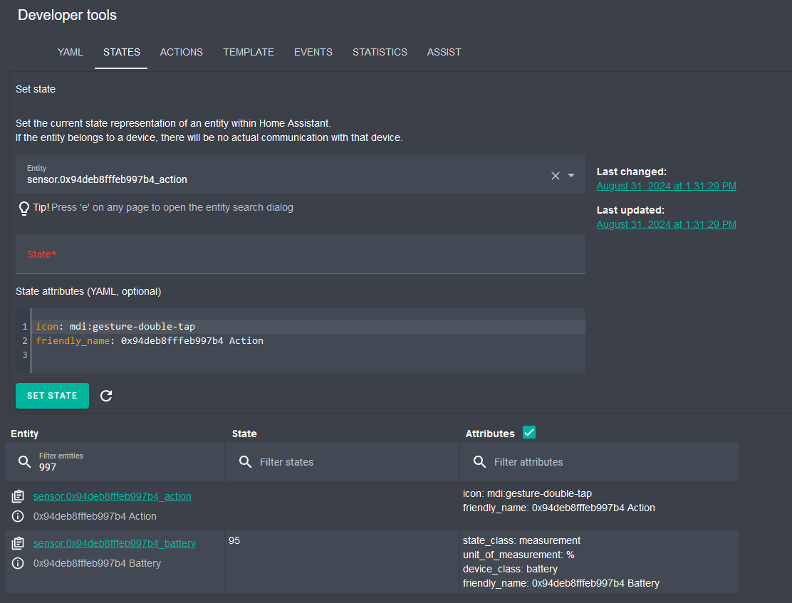Show more info for battery sensor
The image size is (792, 603).
pyautogui.click(x=19, y=563)
